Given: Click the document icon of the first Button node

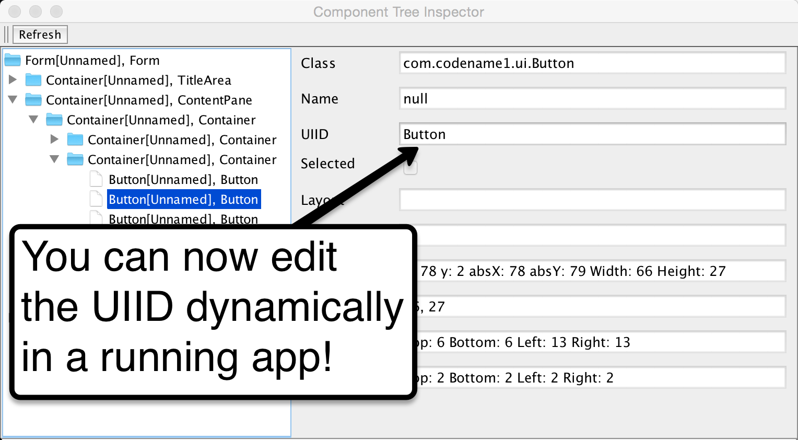Looking at the screenshot, I should point(96,179).
